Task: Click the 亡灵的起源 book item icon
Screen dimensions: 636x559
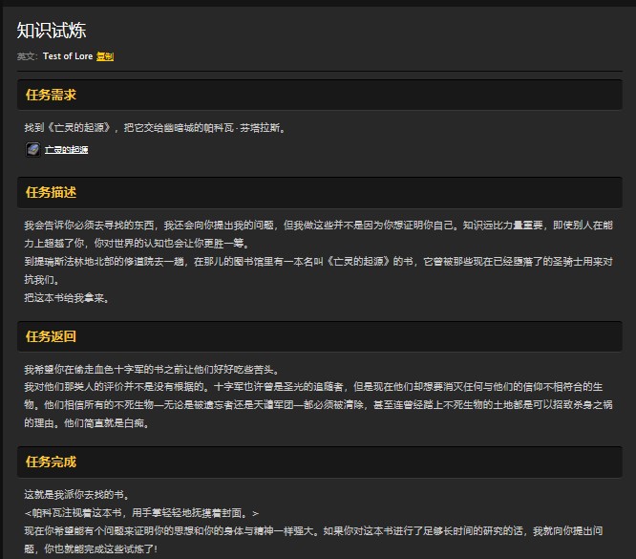Action: tap(32, 150)
